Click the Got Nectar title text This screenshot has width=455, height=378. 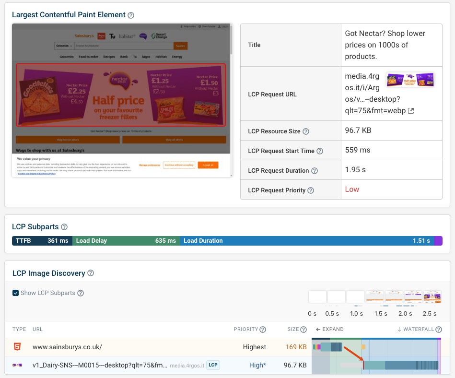tap(385, 45)
